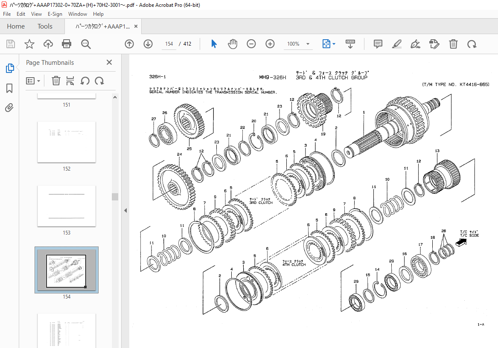Screen dimensions: 498x348
Task: Delete page with the toolbar trash icon
Action: pos(453,44)
